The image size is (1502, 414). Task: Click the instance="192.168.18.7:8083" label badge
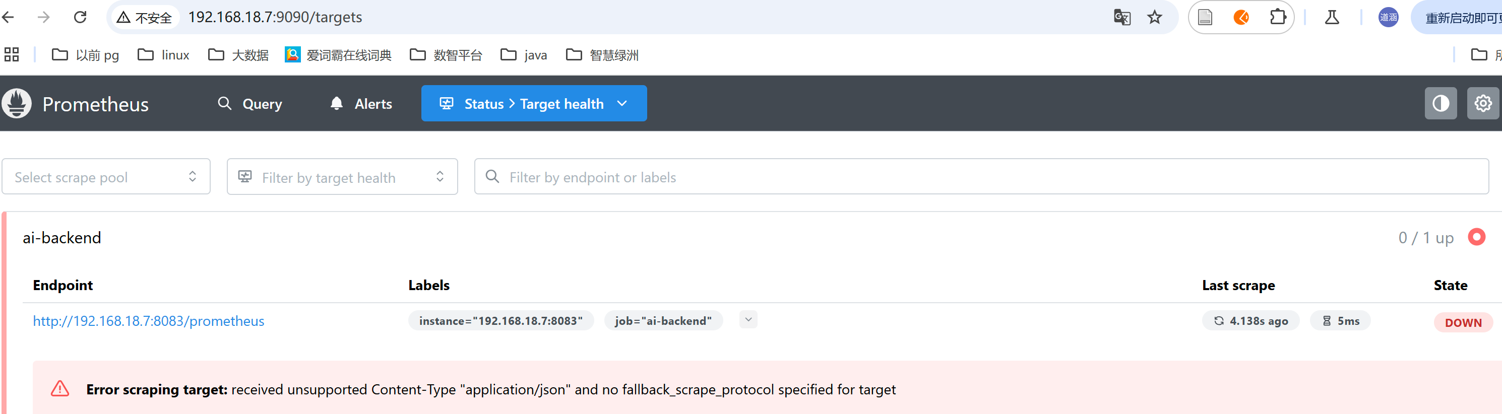tap(501, 321)
